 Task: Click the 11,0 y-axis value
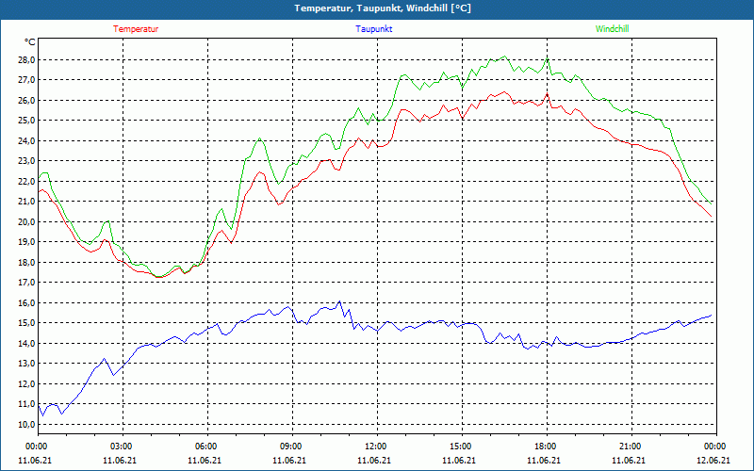[x=27, y=404]
